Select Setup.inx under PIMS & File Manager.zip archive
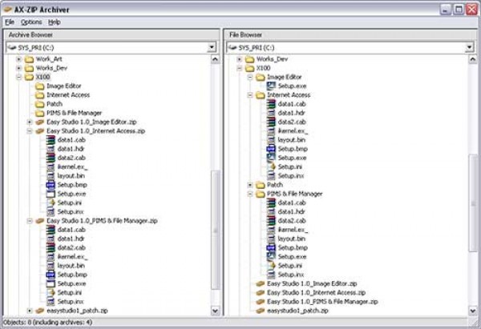The height and width of the screenshot is (329, 481). pos(71,302)
